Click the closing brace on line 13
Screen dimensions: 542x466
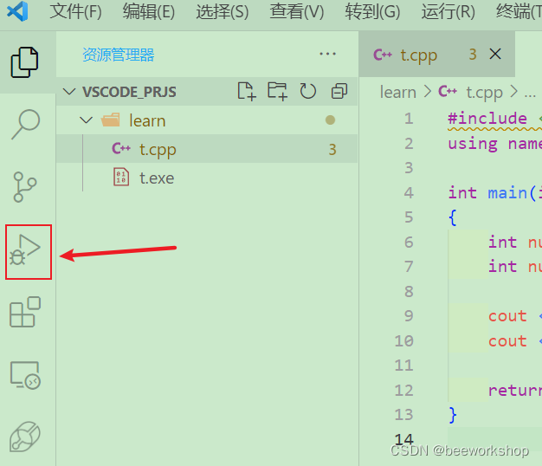(x=453, y=415)
